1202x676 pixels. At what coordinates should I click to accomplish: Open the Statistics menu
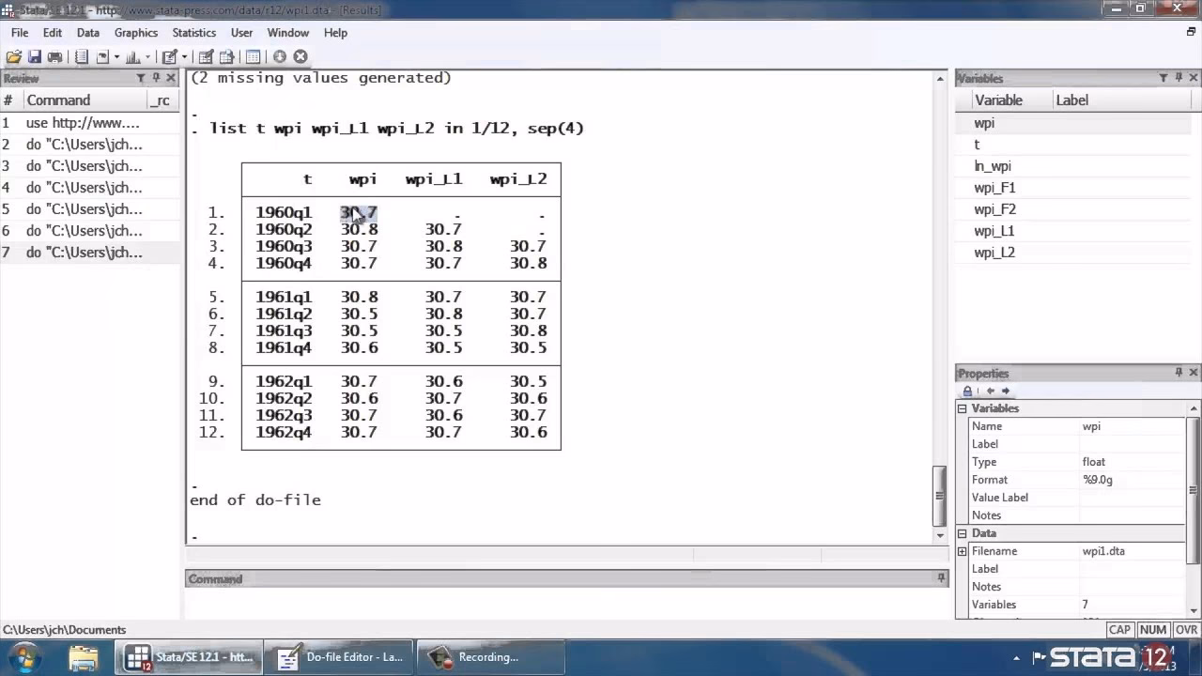point(193,32)
